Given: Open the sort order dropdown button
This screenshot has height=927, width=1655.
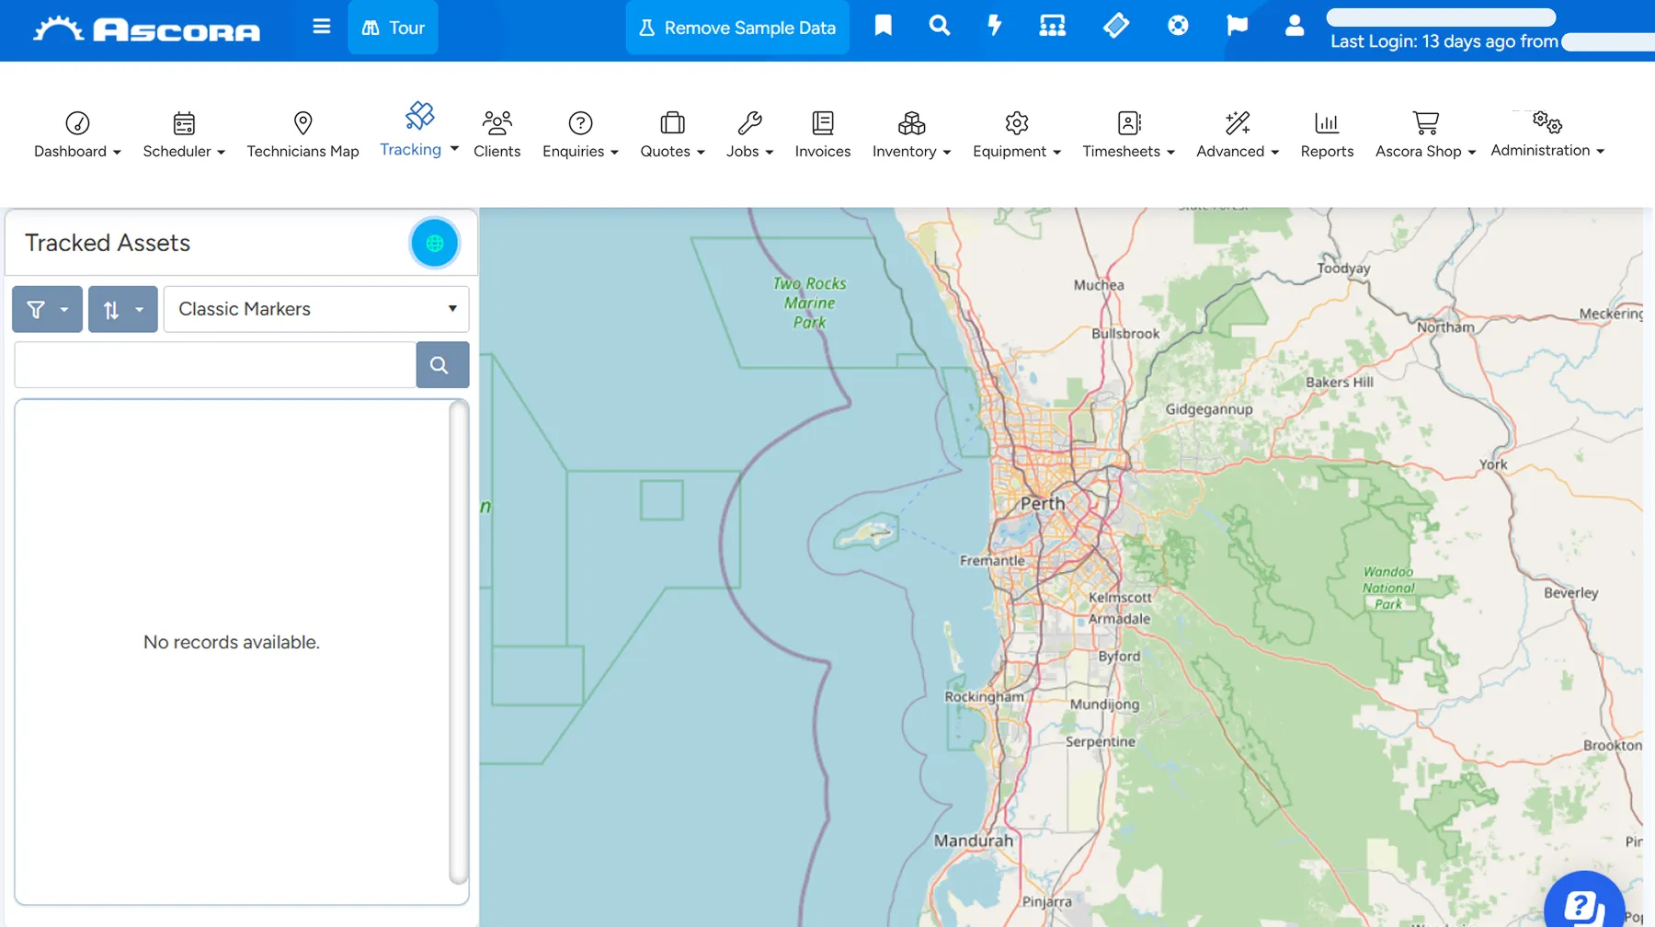Looking at the screenshot, I should 123,309.
